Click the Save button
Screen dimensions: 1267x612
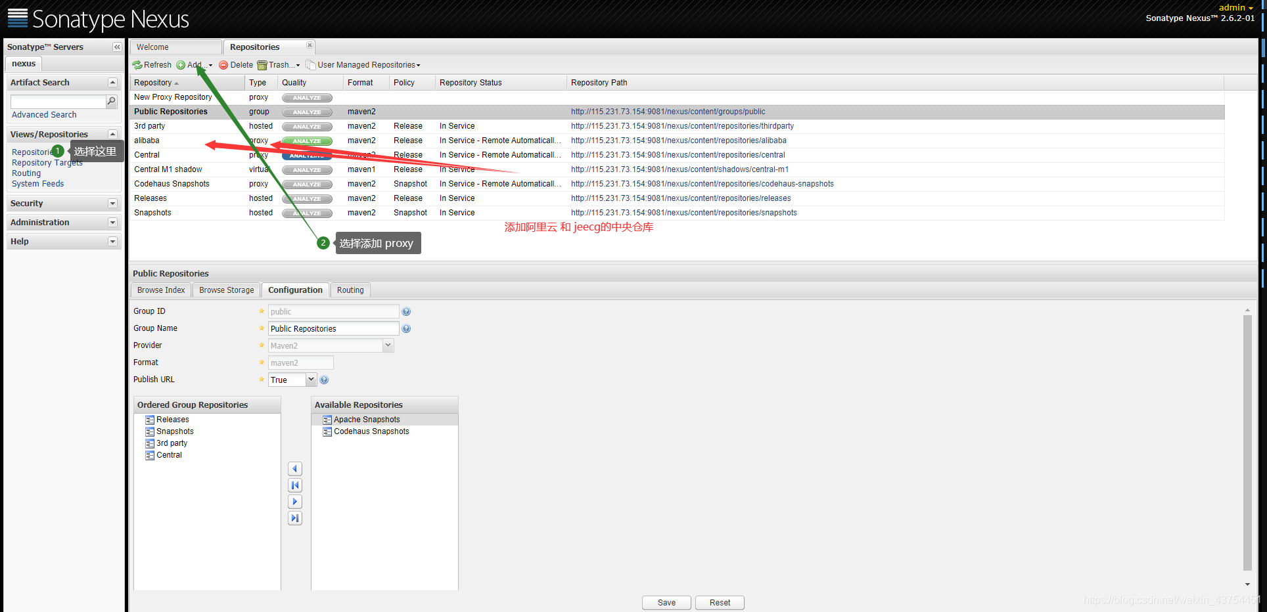tap(666, 603)
